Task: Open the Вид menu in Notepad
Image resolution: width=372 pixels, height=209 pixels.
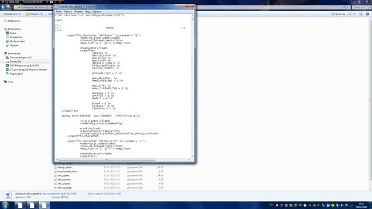Action: click(88, 12)
